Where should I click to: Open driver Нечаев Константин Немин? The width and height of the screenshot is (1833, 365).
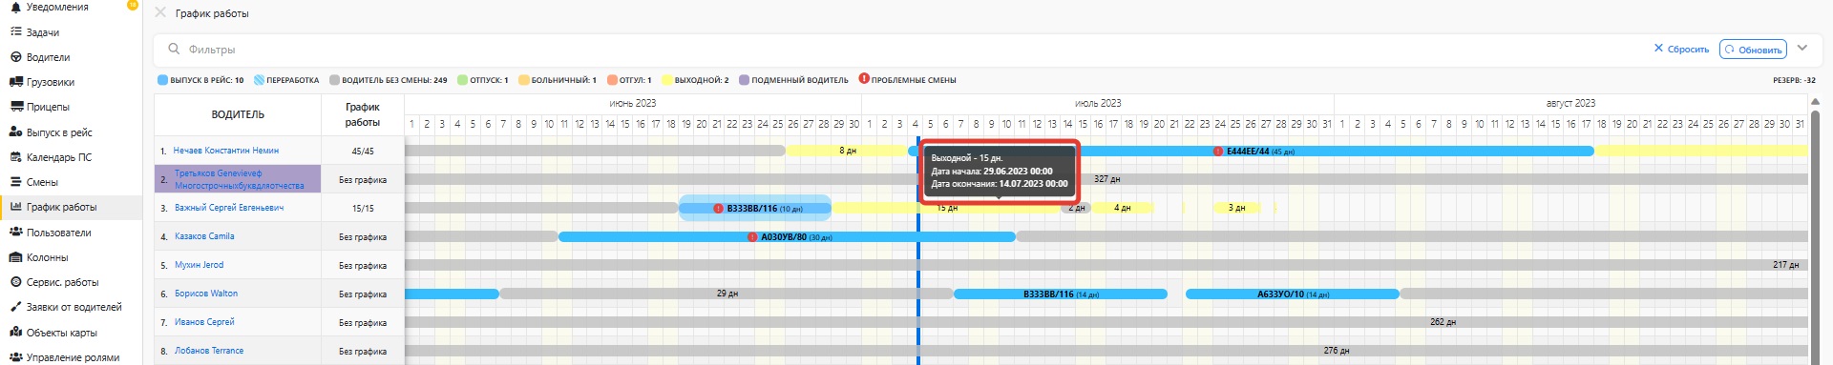click(x=226, y=151)
